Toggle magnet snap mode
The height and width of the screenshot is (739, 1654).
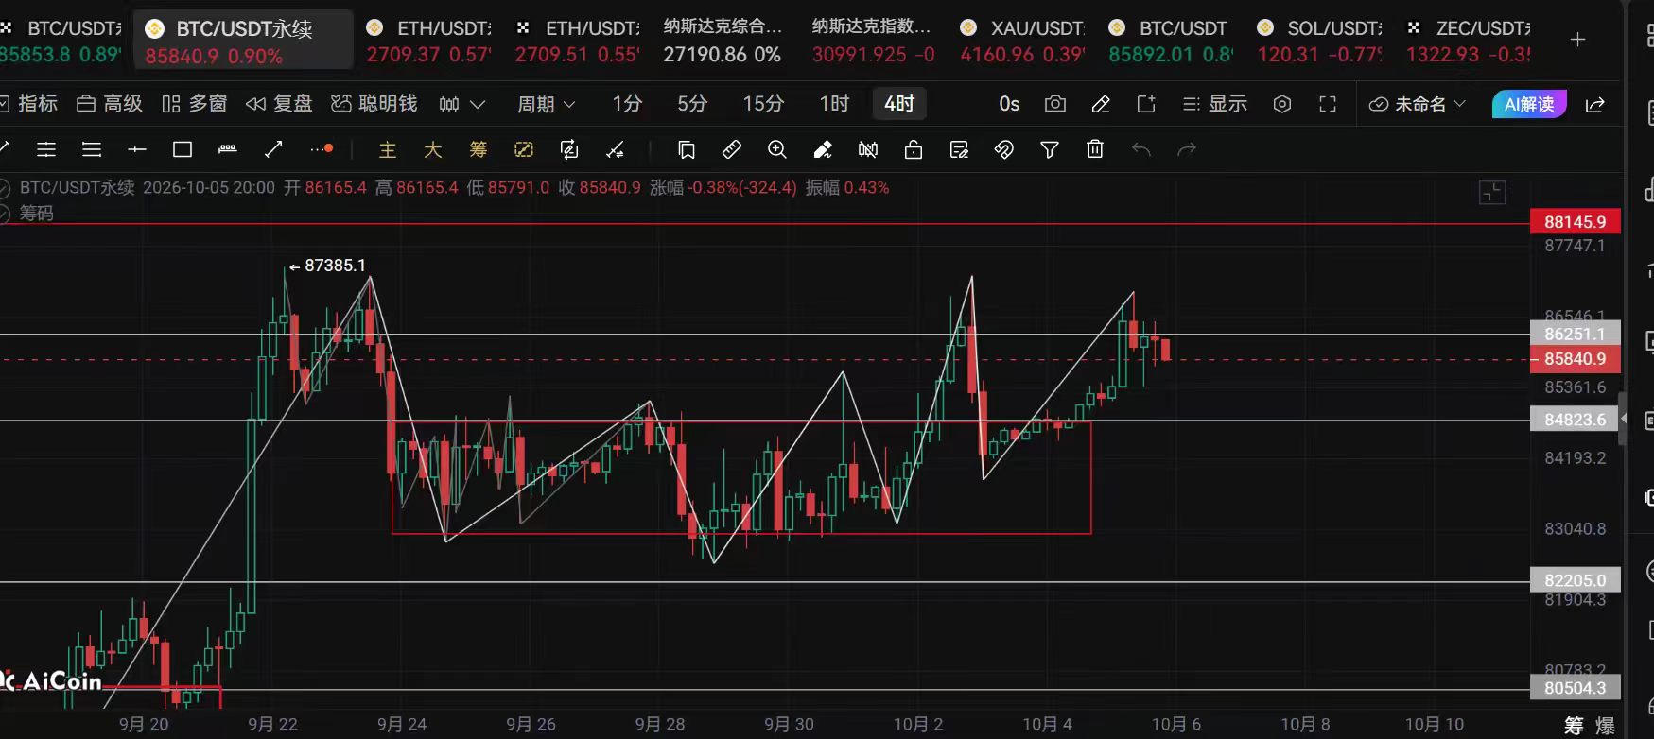[1003, 149]
